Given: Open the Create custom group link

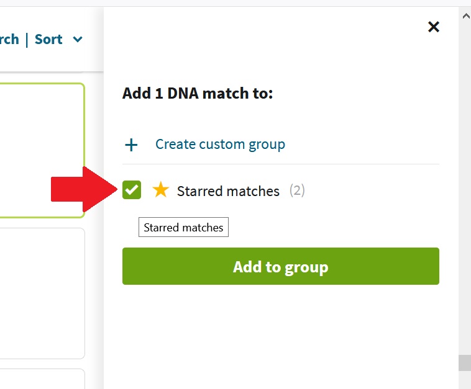Looking at the screenshot, I should pyautogui.click(x=220, y=145).
